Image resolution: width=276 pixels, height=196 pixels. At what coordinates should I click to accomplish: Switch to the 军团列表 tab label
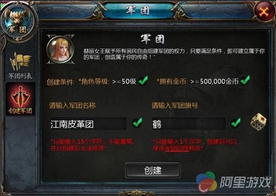tap(21, 76)
